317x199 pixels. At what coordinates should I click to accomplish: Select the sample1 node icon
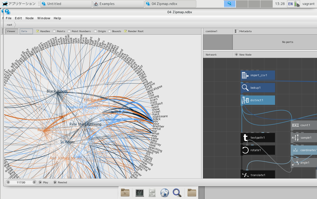click(x=295, y=138)
